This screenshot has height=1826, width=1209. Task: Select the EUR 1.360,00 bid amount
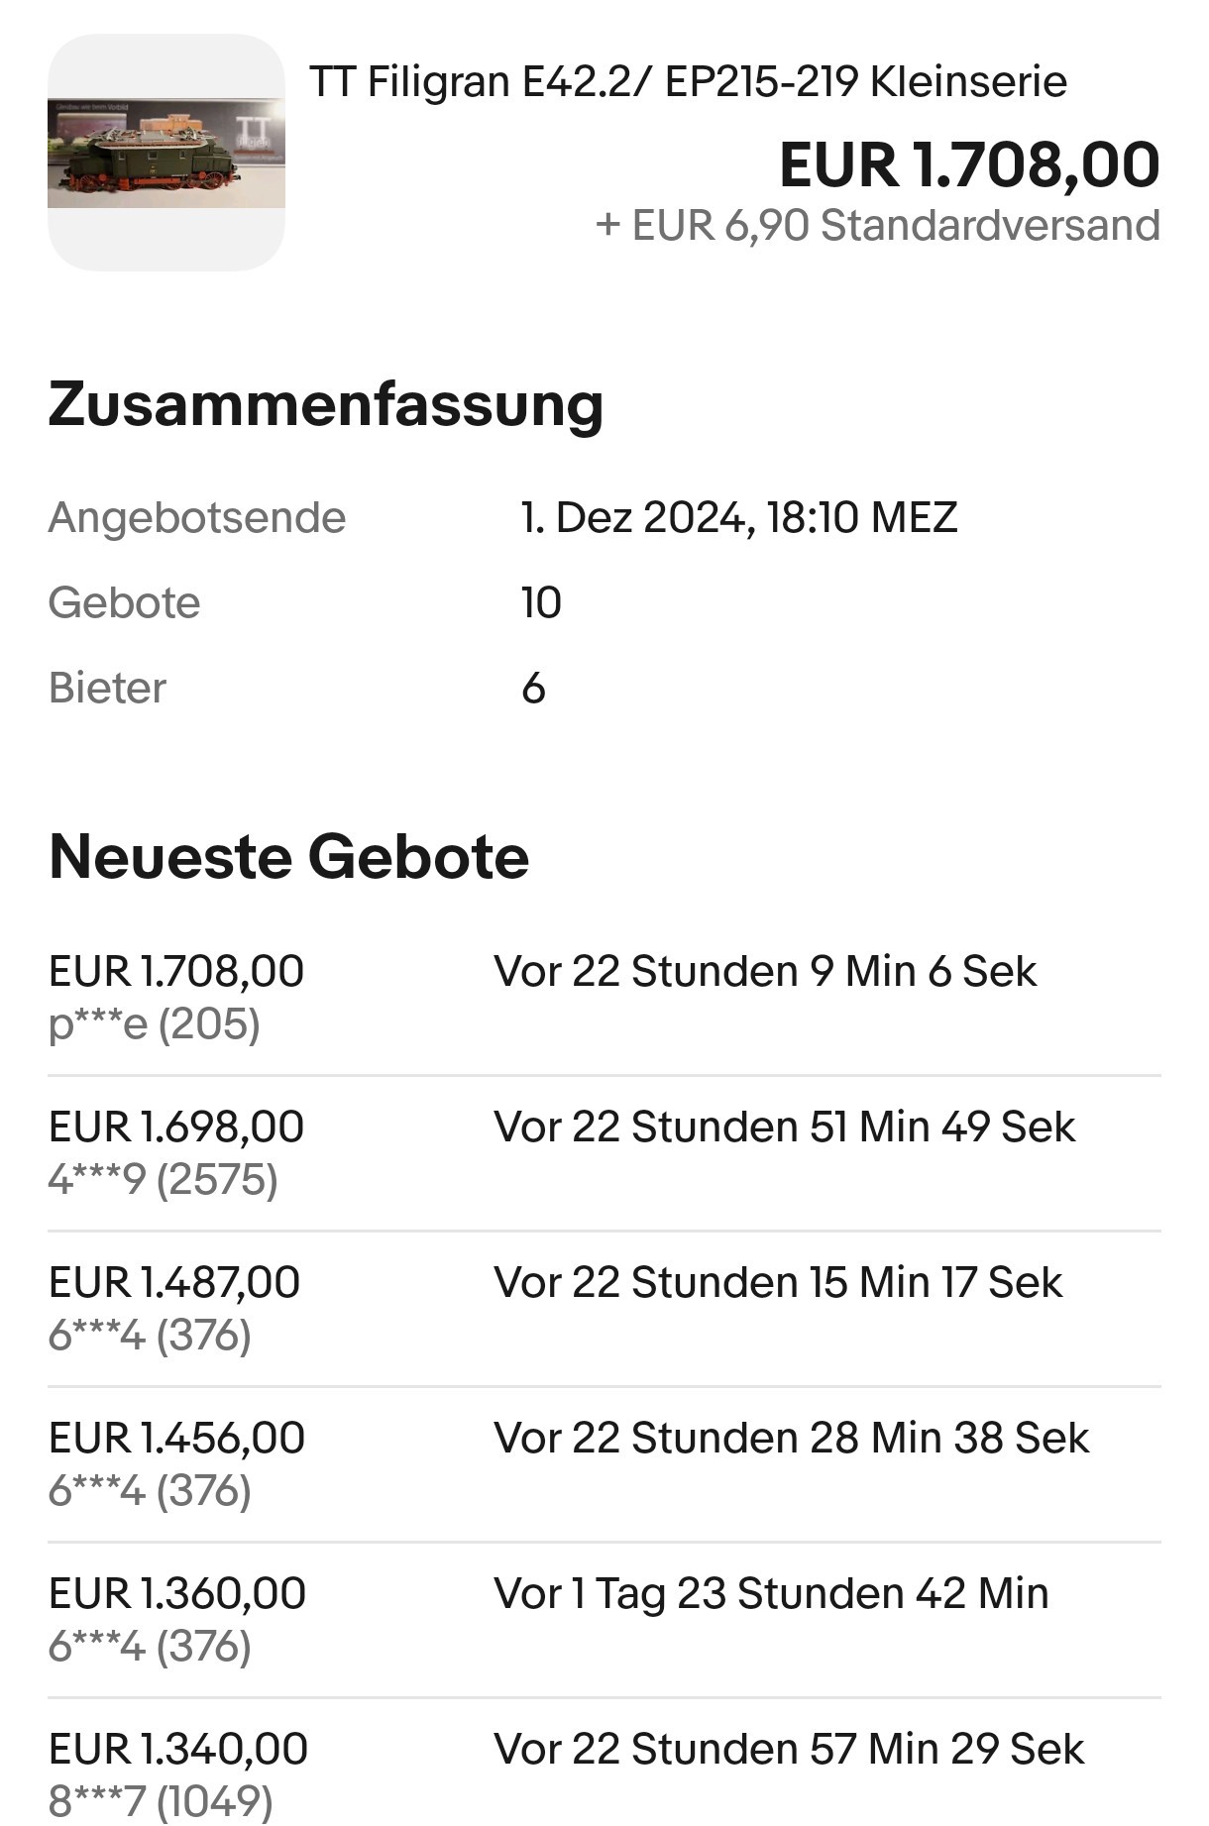click(x=176, y=1593)
